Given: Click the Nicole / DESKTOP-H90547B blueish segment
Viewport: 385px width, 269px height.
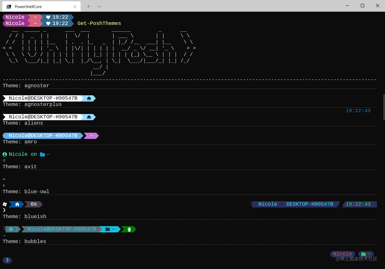Looking at the screenshot, I should (295, 204).
